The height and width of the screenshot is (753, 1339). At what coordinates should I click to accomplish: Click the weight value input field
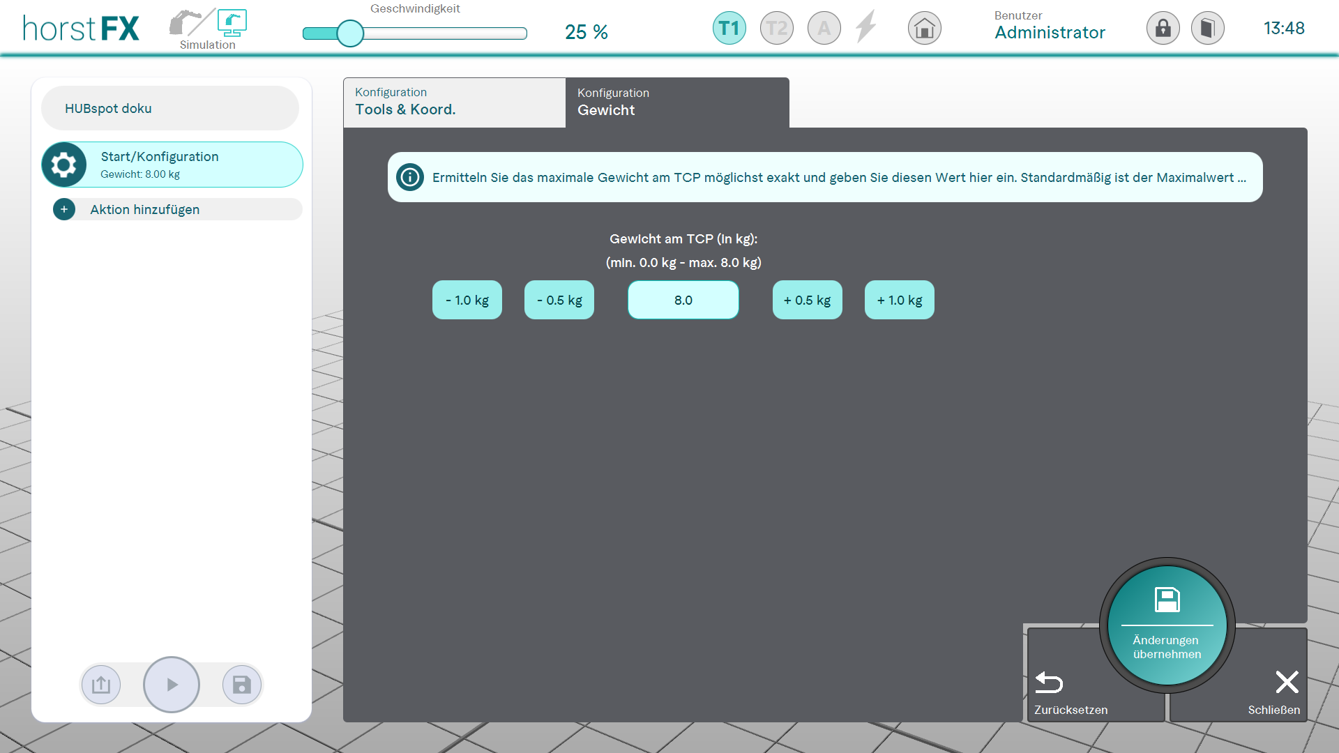pyautogui.click(x=683, y=300)
